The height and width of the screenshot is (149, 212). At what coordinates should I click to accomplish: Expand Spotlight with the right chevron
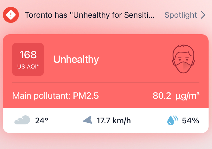[x=203, y=15]
